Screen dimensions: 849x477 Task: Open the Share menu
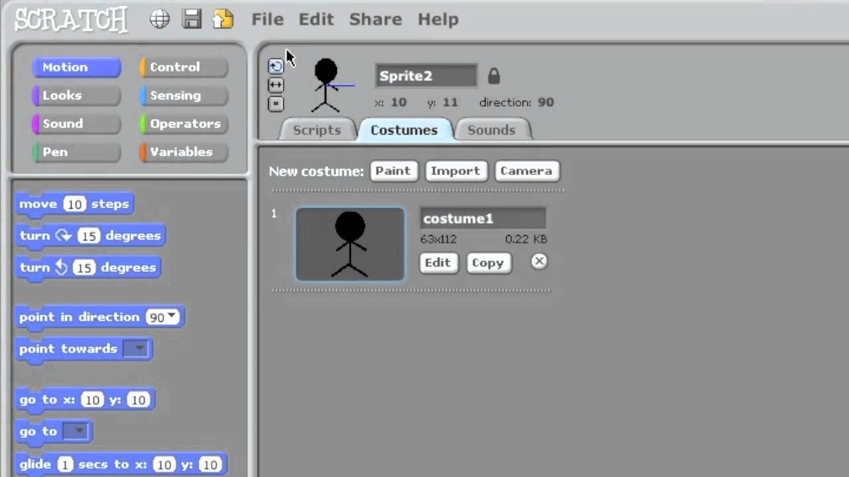coord(375,19)
